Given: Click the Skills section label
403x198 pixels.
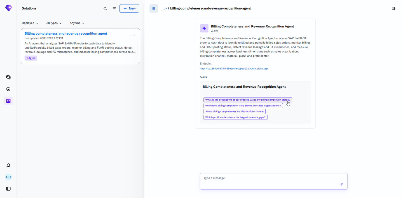Looking at the screenshot, I should tap(203, 77).
